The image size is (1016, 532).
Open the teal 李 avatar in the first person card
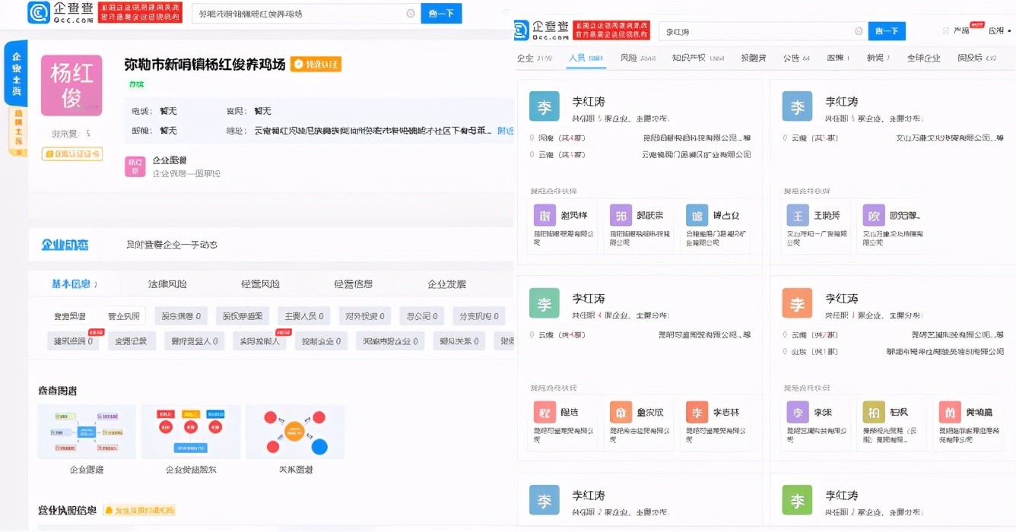coord(544,106)
